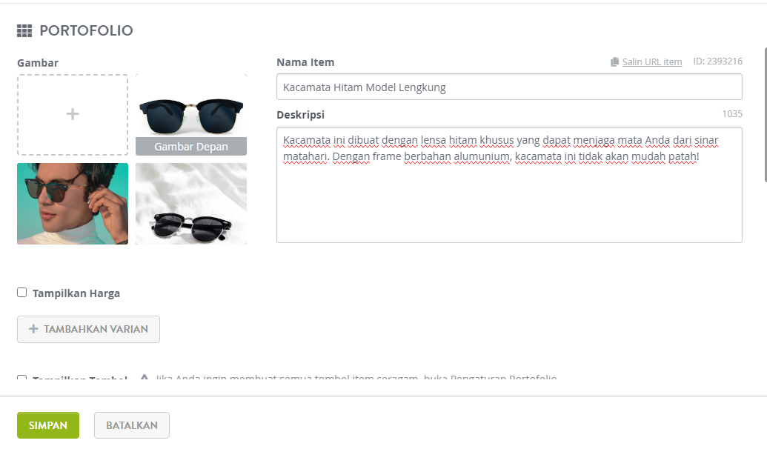Select the sunglasses on white fabric thumbnail
This screenshot has height=449, width=767.
tap(191, 204)
